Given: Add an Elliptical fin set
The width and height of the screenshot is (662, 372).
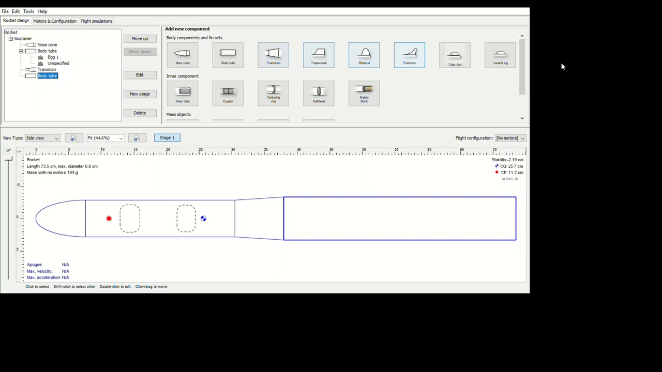Looking at the screenshot, I should coord(364,55).
